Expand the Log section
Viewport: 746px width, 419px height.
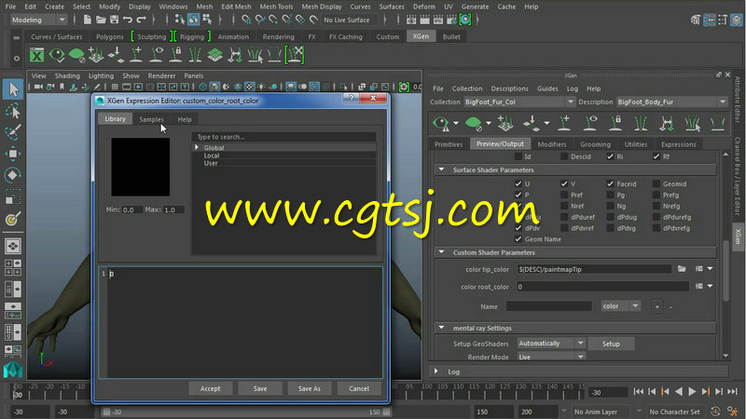(436, 372)
